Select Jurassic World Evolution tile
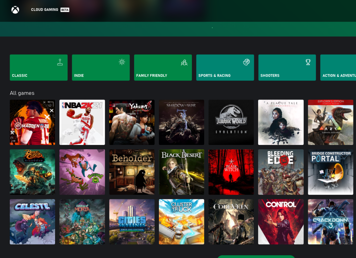 click(x=231, y=122)
